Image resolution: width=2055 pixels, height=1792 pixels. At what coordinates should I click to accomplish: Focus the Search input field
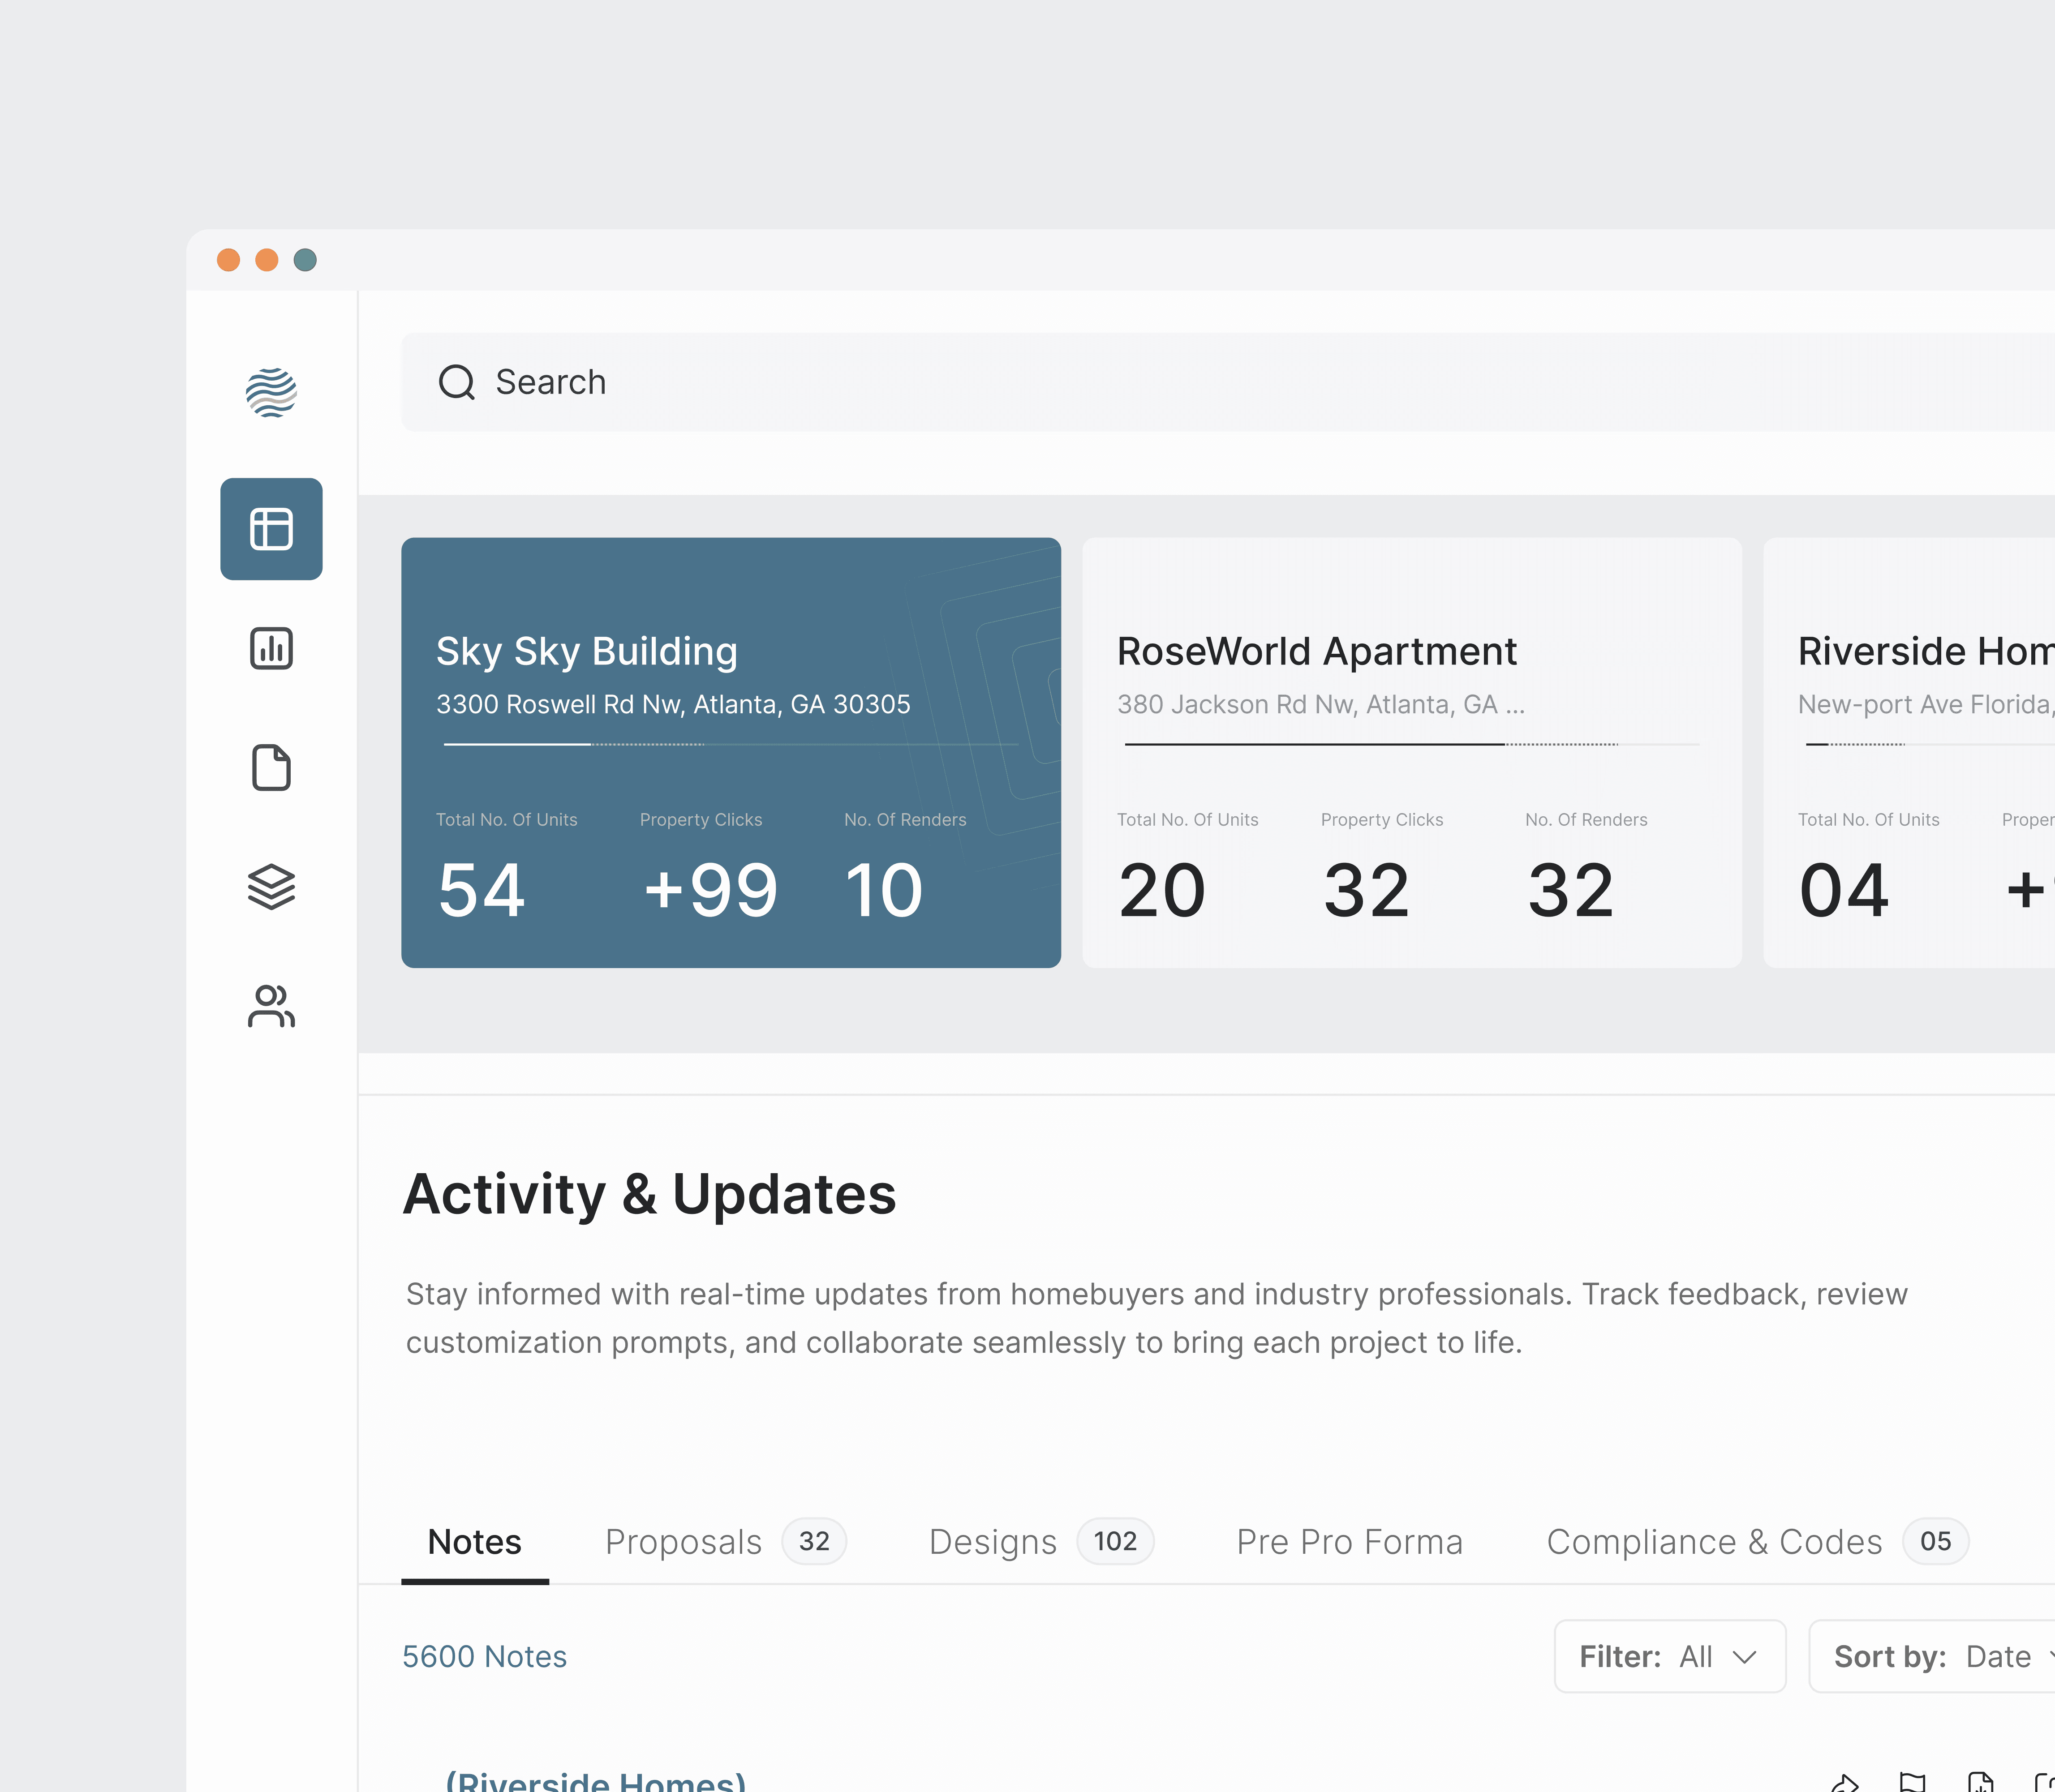pos(1228,382)
